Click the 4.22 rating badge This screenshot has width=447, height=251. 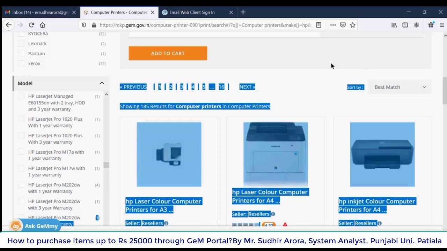269,226
